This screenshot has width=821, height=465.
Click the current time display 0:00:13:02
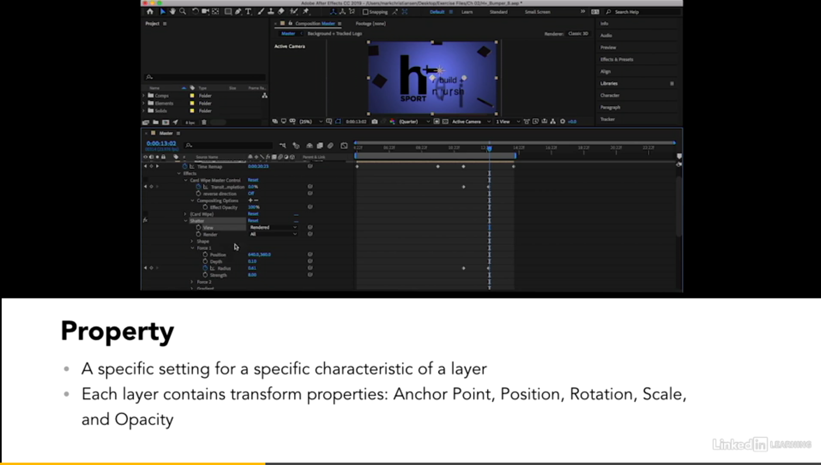[x=161, y=144]
